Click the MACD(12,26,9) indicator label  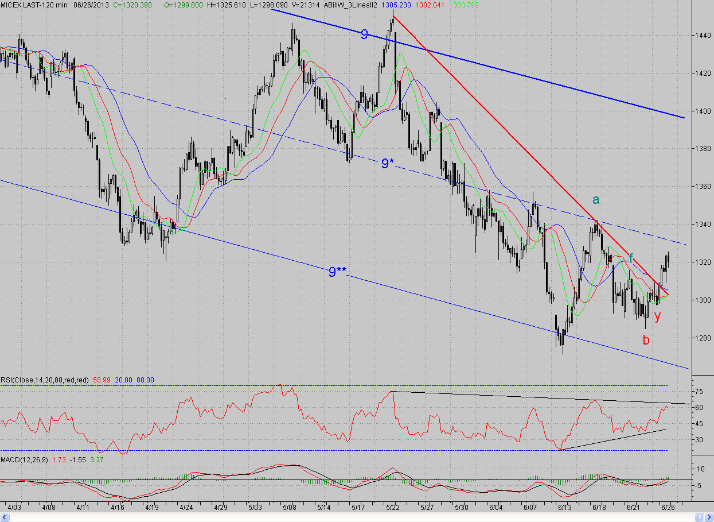pos(24,461)
